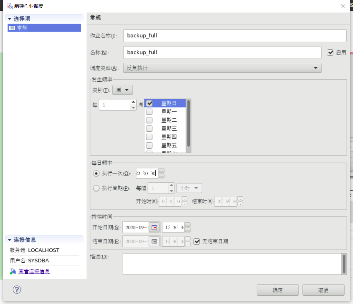Select the 执行周期 radio button
The image size is (353, 304).
coord(96,188)
